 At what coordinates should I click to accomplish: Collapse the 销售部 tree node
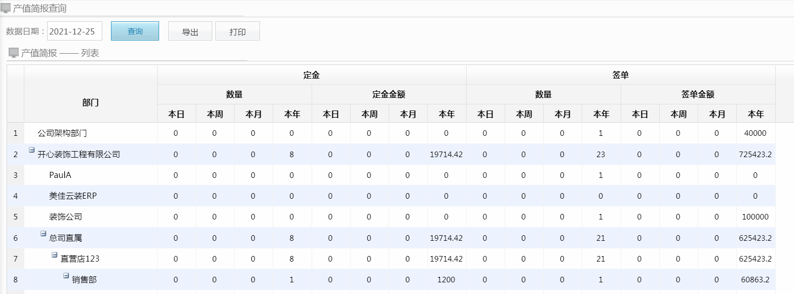[66, 275]
